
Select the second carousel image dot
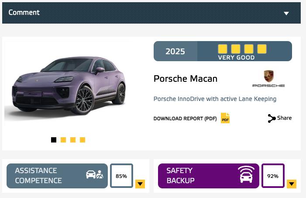(x=63, y=140)
